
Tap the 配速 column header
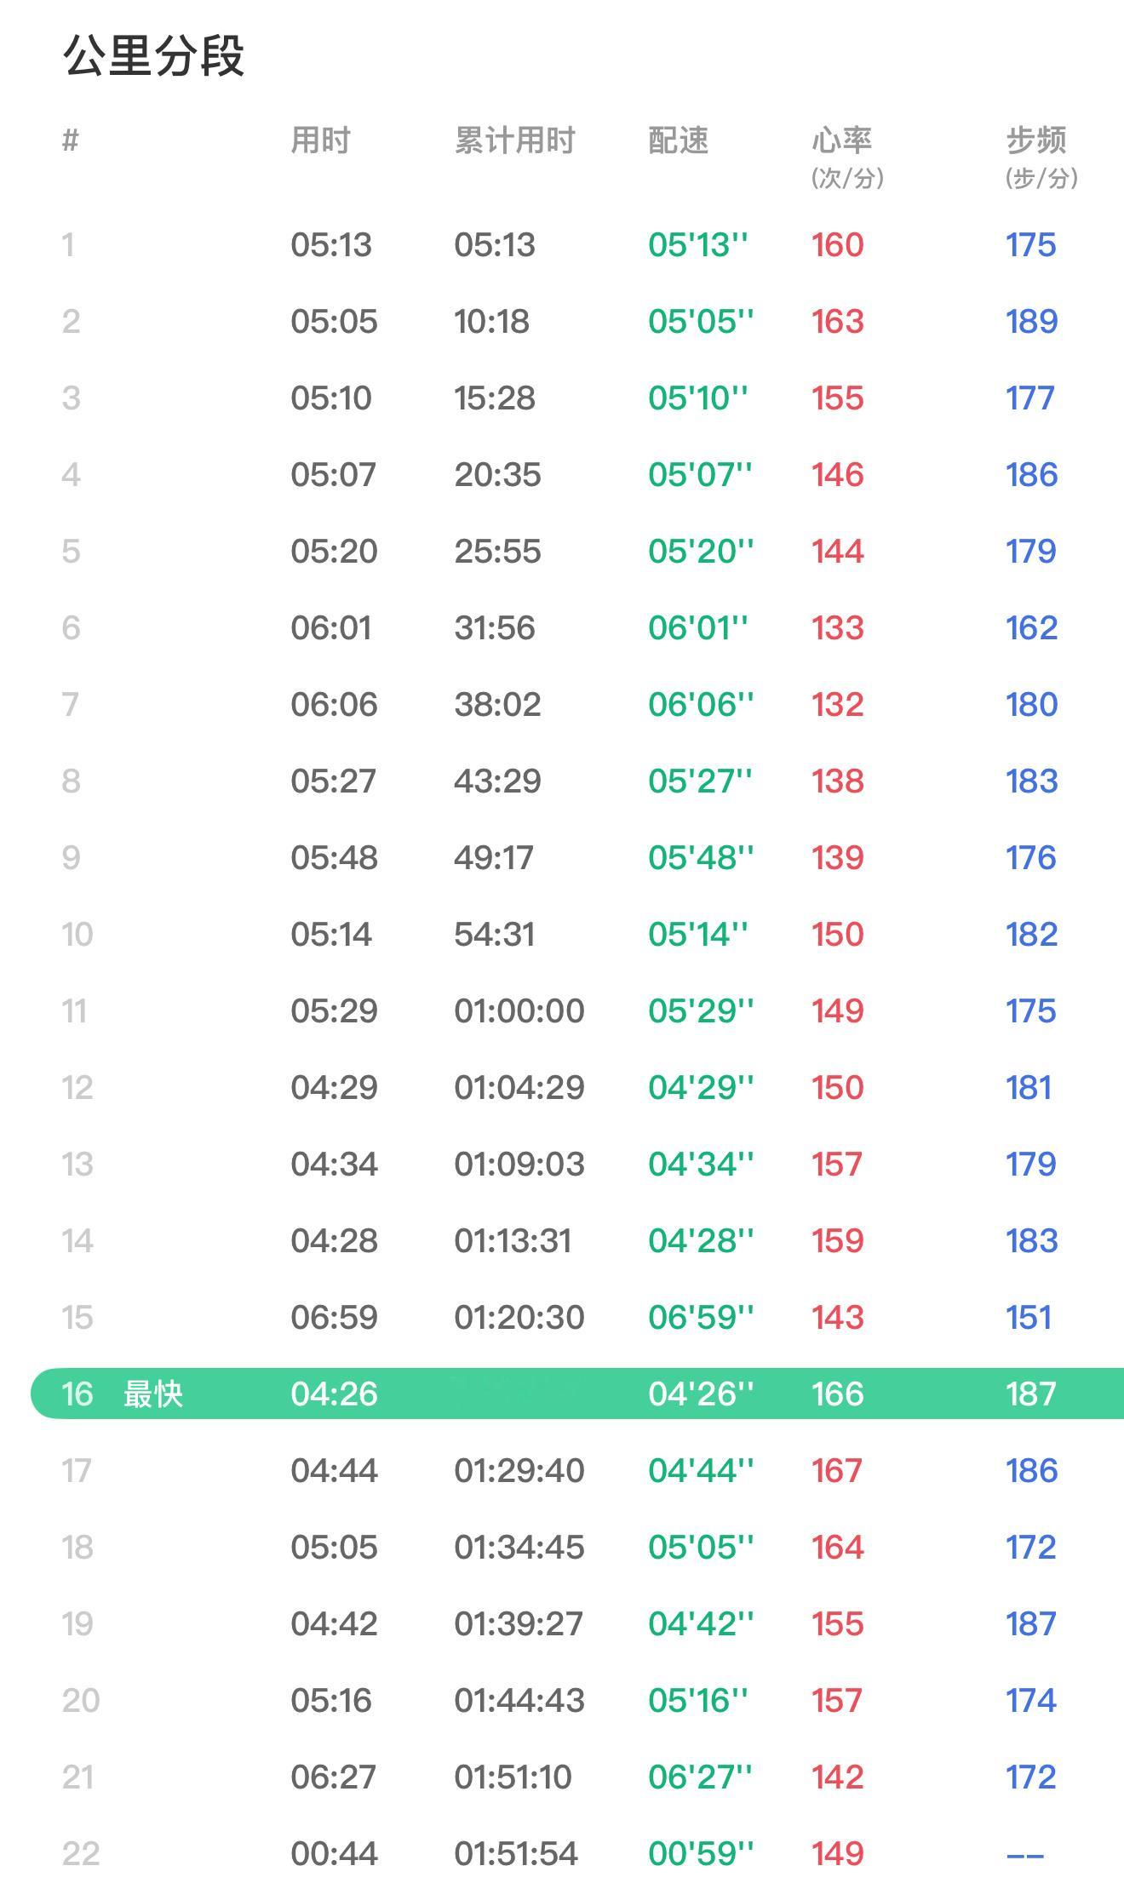pos(678,140)
